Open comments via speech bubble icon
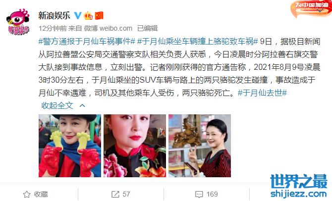The width and height of the screenshot is (332, 201). [199, 194]
